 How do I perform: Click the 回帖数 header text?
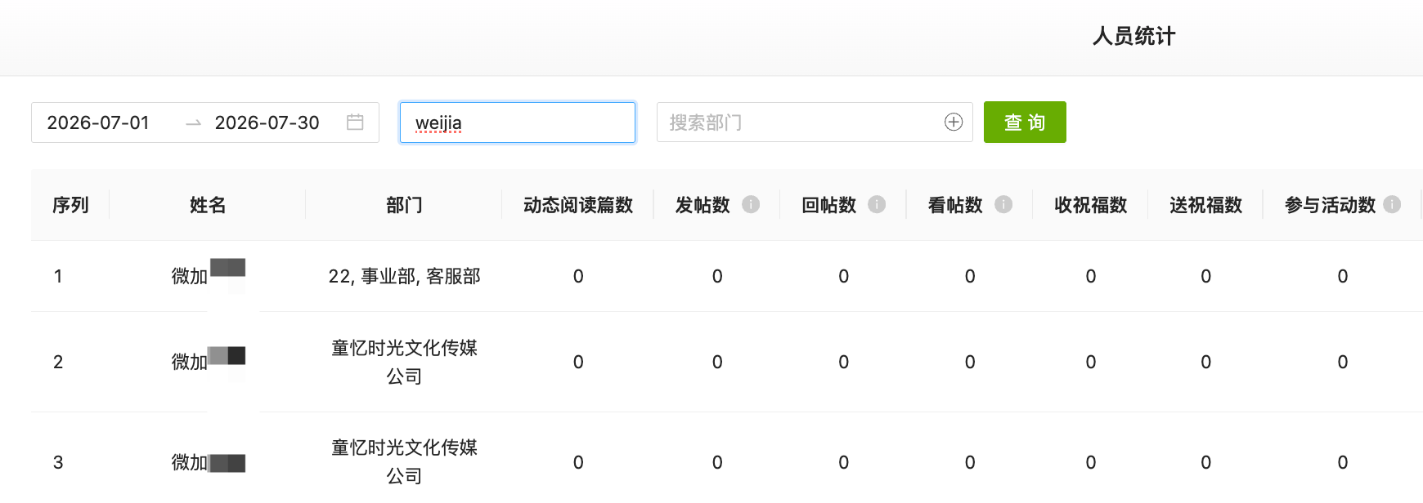point(828,205)
